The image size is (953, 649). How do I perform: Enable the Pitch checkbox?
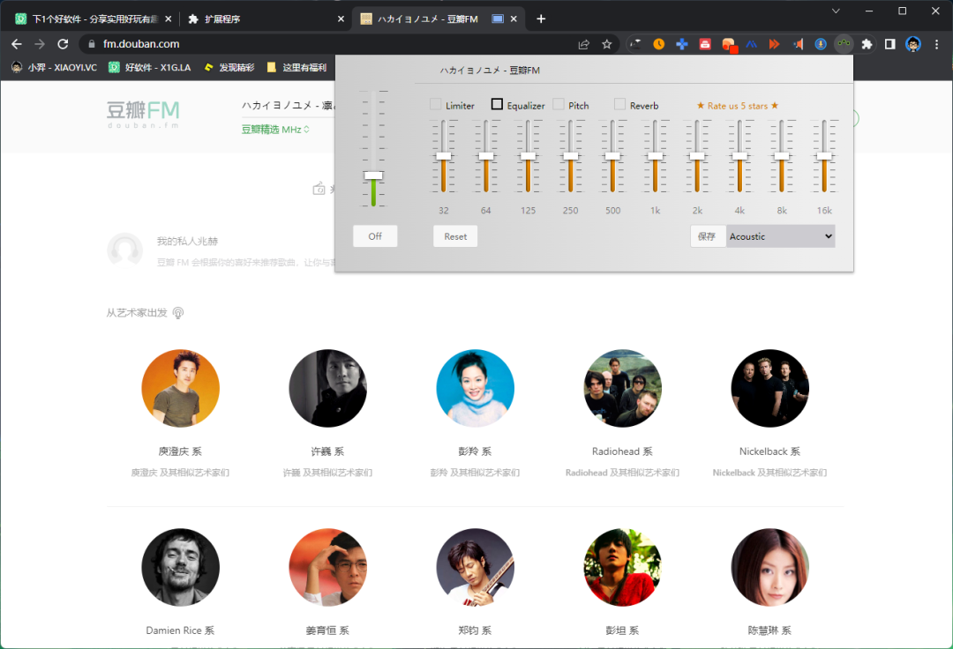(558, 104)
